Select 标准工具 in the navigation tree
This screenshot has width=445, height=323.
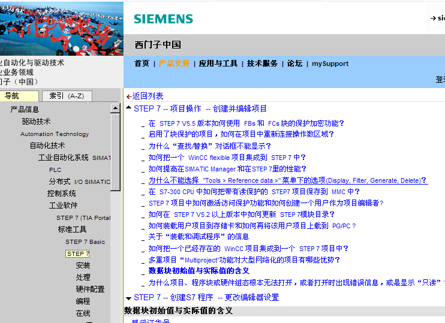pos(72,229)
